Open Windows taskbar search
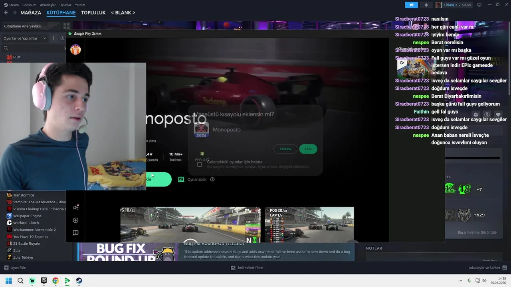 point(20,281)
